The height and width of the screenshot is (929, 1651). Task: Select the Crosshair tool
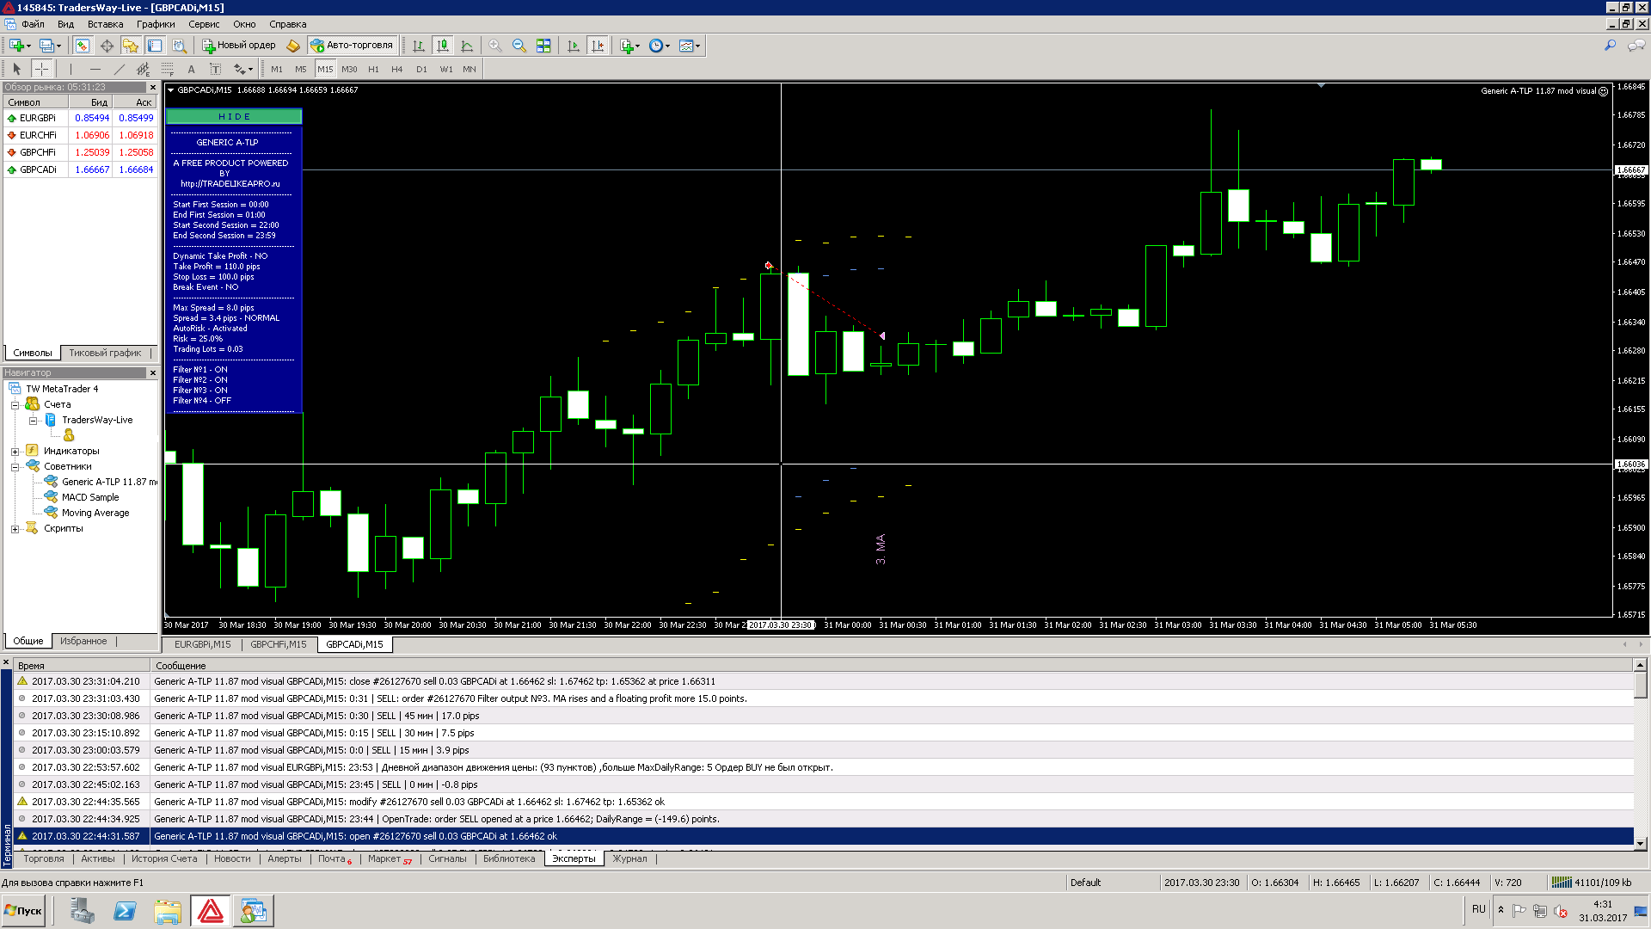41,69
